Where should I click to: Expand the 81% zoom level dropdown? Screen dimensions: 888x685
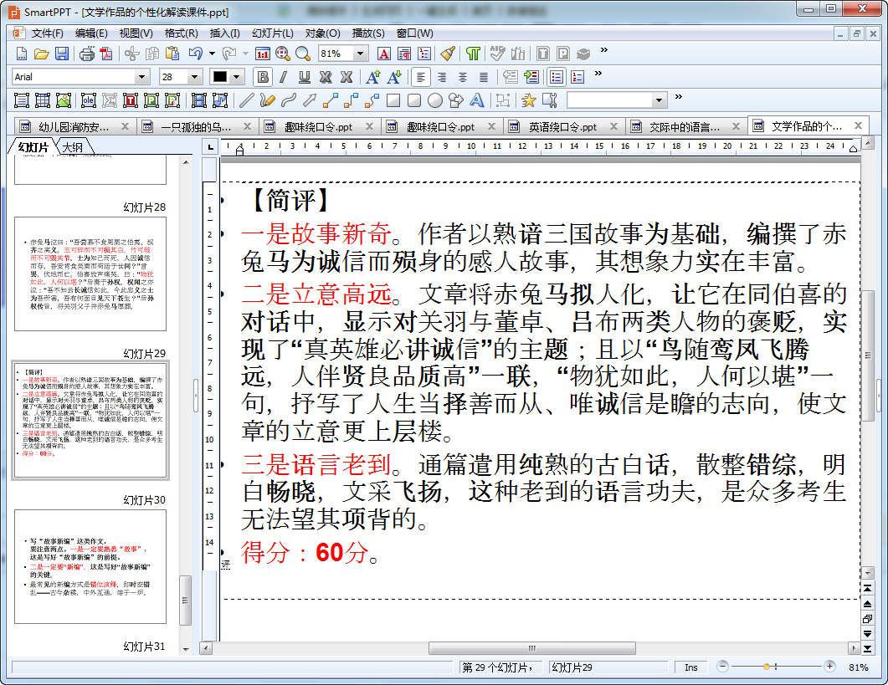pos(361,54)
